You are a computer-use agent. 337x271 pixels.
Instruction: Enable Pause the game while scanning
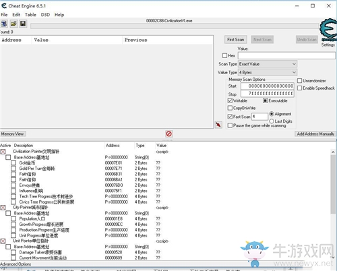tap(230, 125)
